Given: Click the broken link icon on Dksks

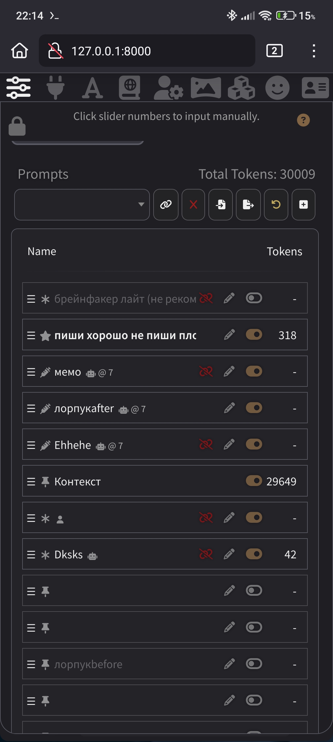Looking at the screenshot, I should coord(206,554).
